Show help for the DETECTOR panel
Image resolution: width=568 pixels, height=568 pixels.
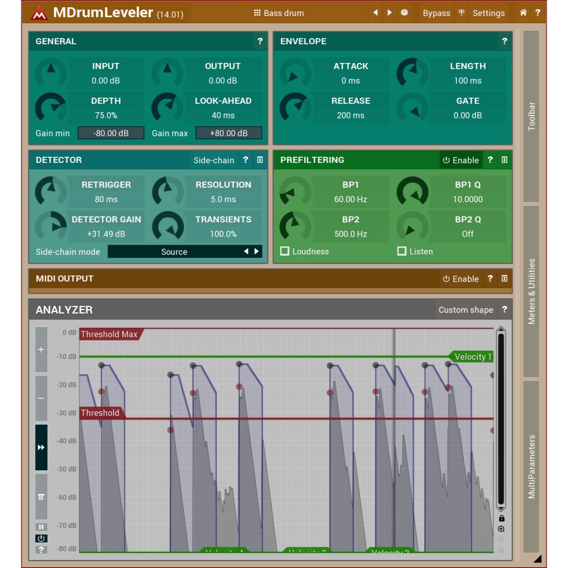click(x=245, y=160)
